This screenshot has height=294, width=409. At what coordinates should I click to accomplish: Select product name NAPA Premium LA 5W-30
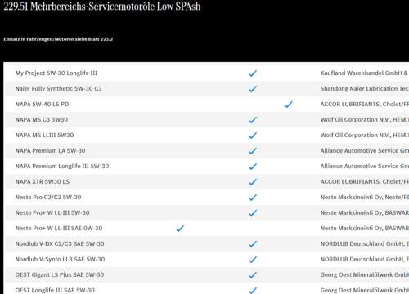point(50,150)
